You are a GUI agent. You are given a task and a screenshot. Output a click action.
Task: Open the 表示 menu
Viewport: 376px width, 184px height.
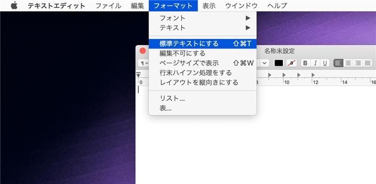click(209, 6)
